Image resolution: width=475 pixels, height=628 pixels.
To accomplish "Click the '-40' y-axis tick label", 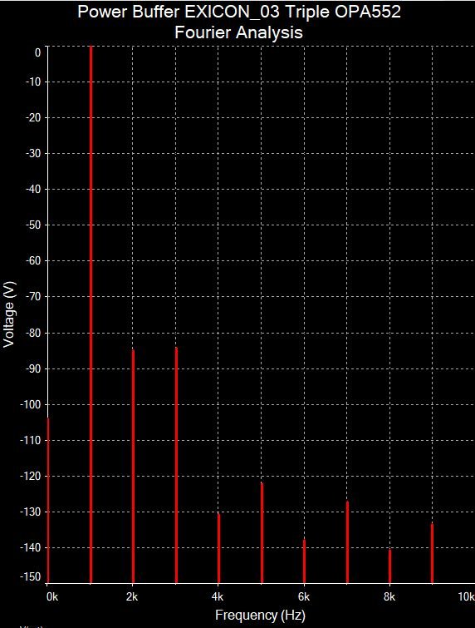I will (32, 189).
